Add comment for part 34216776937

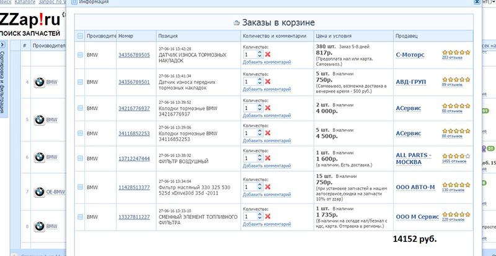pos(267,116)
